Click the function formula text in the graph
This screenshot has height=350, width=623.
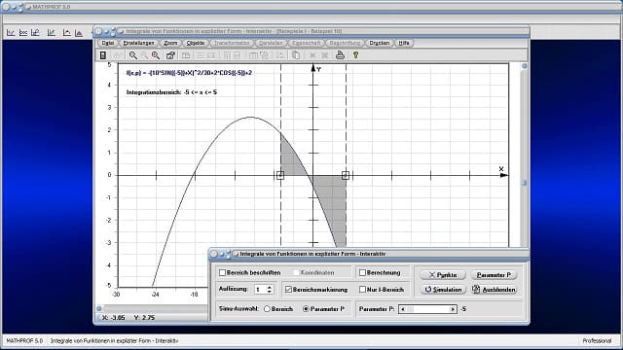tap(189, 73)
